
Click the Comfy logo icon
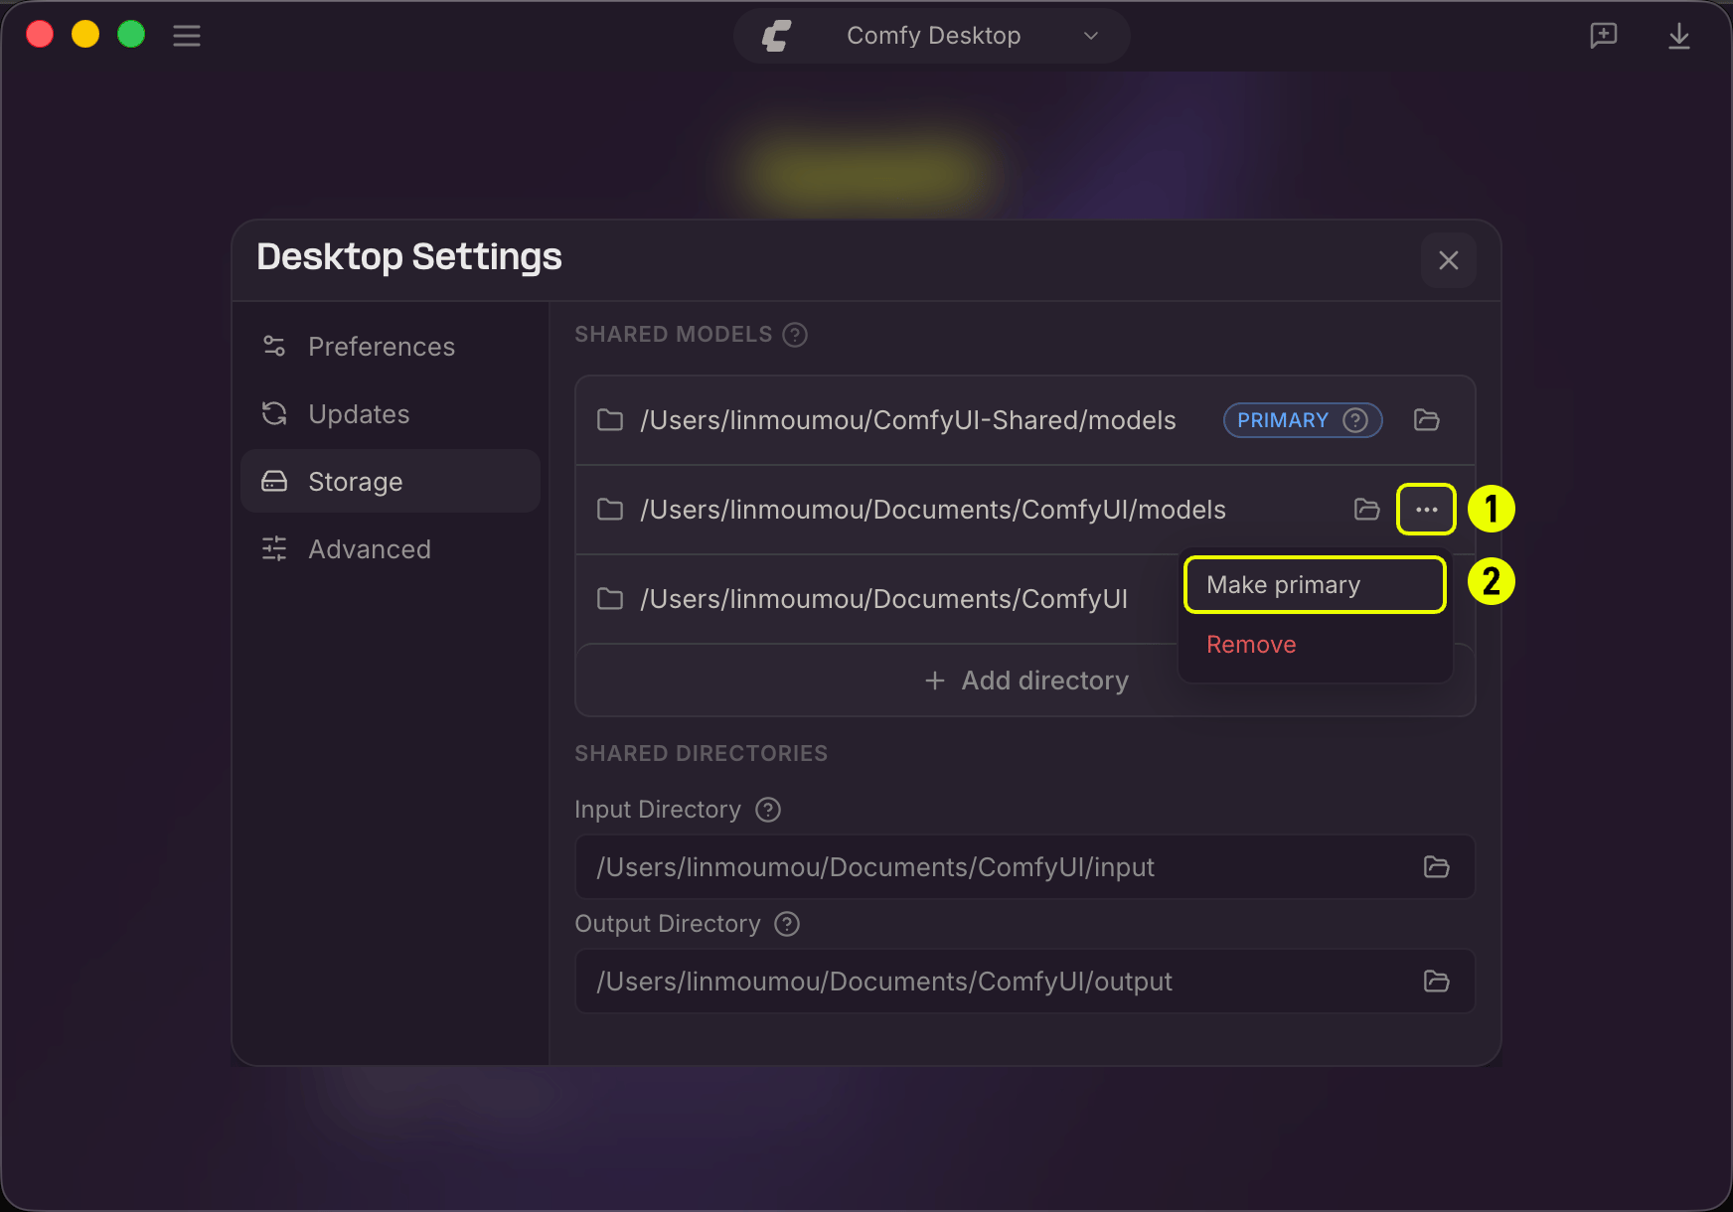coord(776,36)
